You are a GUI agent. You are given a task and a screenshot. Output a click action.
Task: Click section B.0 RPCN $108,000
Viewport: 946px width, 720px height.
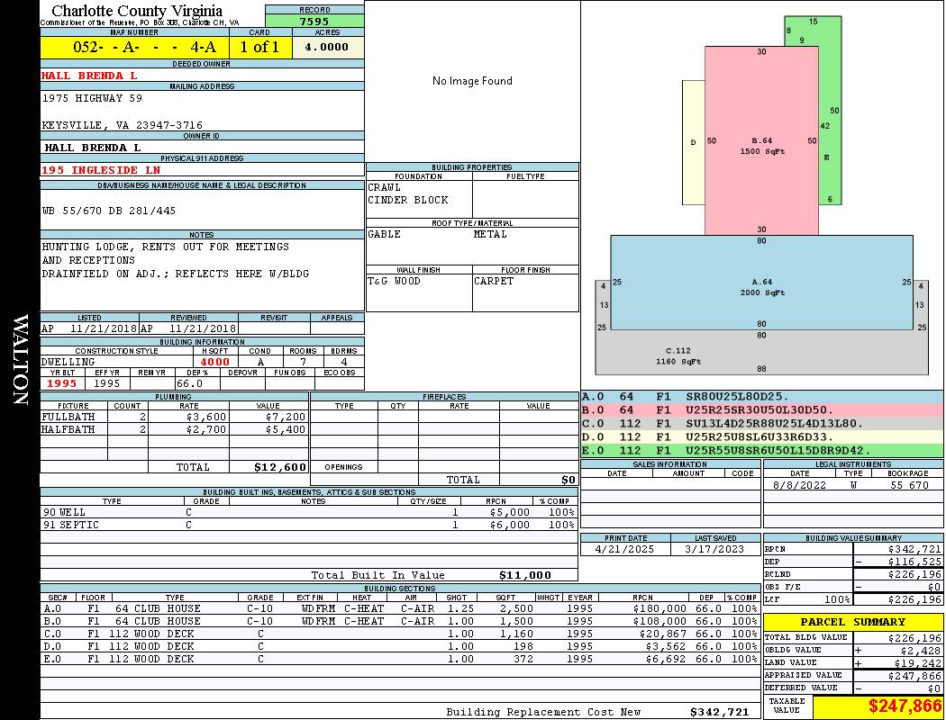point(659,621)
